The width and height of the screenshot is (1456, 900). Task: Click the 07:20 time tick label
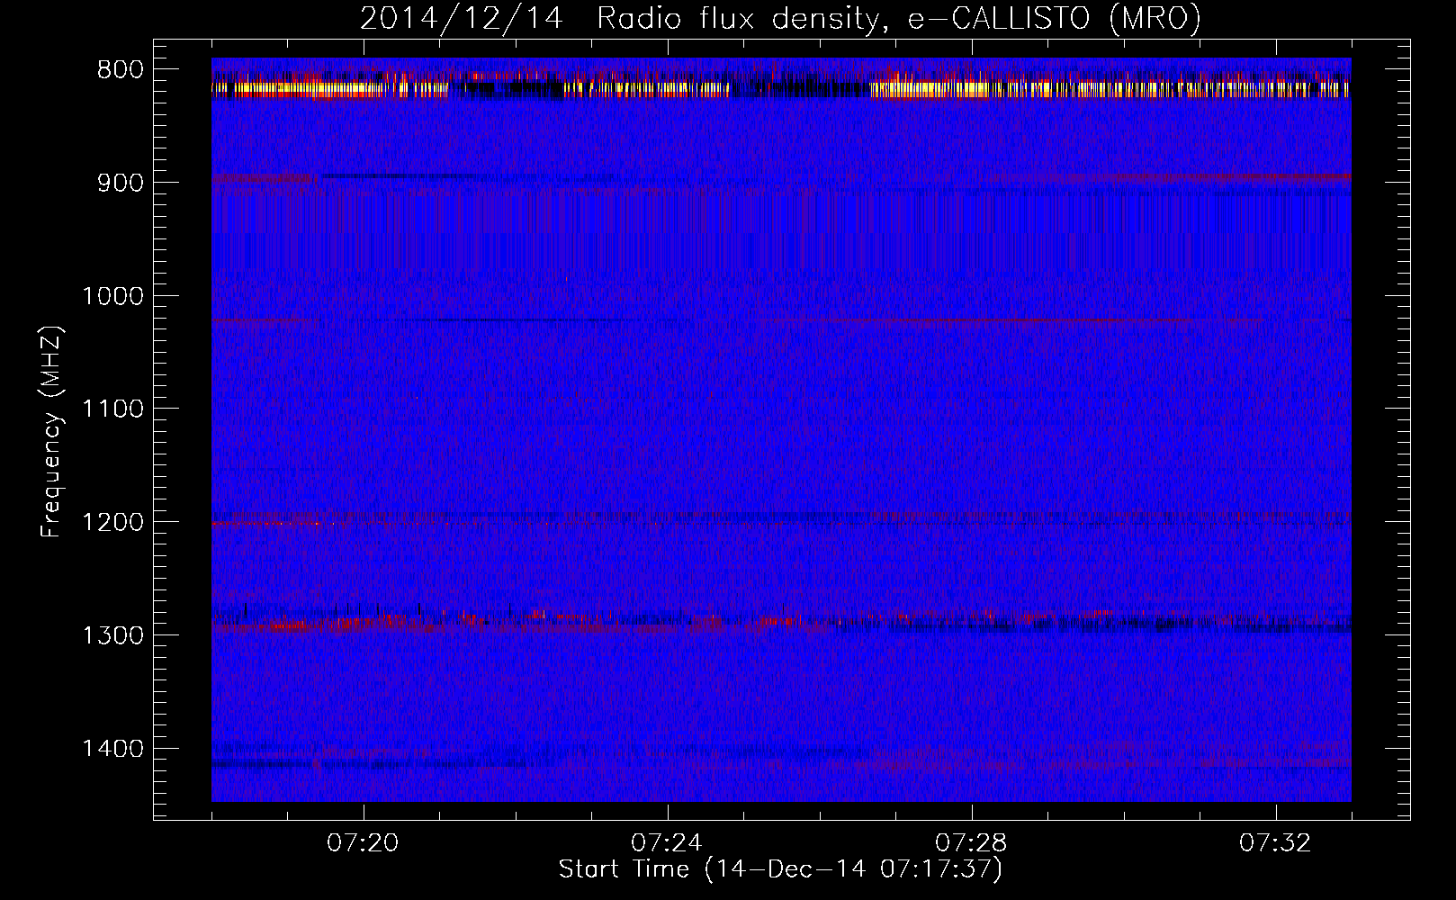pyautogui.click(x=363, y=843)
